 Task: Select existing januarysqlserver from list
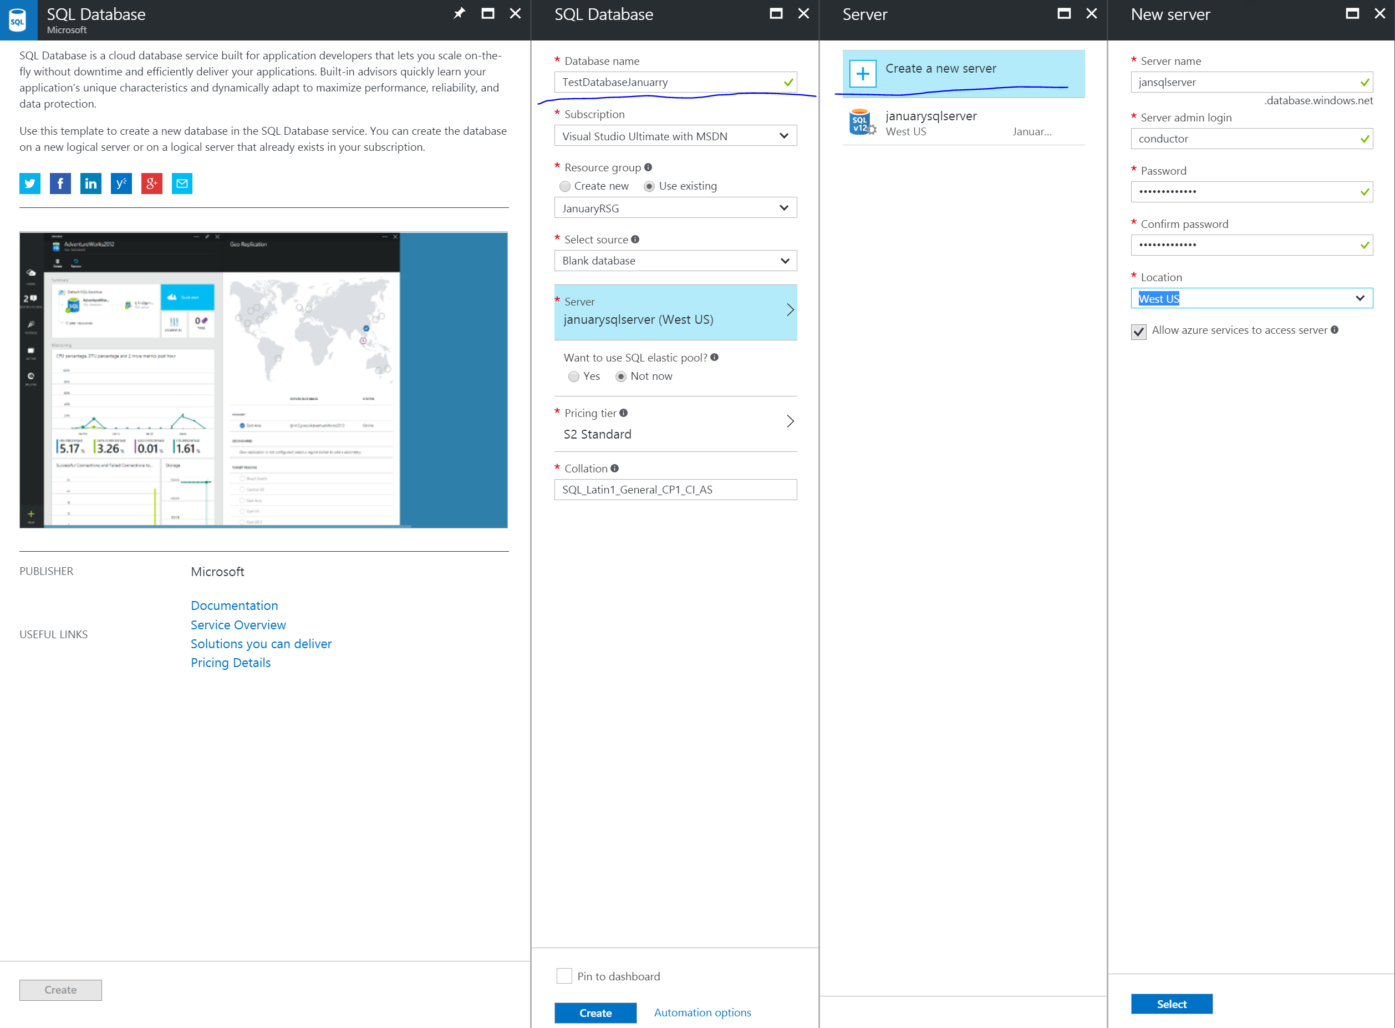[963, 123]
